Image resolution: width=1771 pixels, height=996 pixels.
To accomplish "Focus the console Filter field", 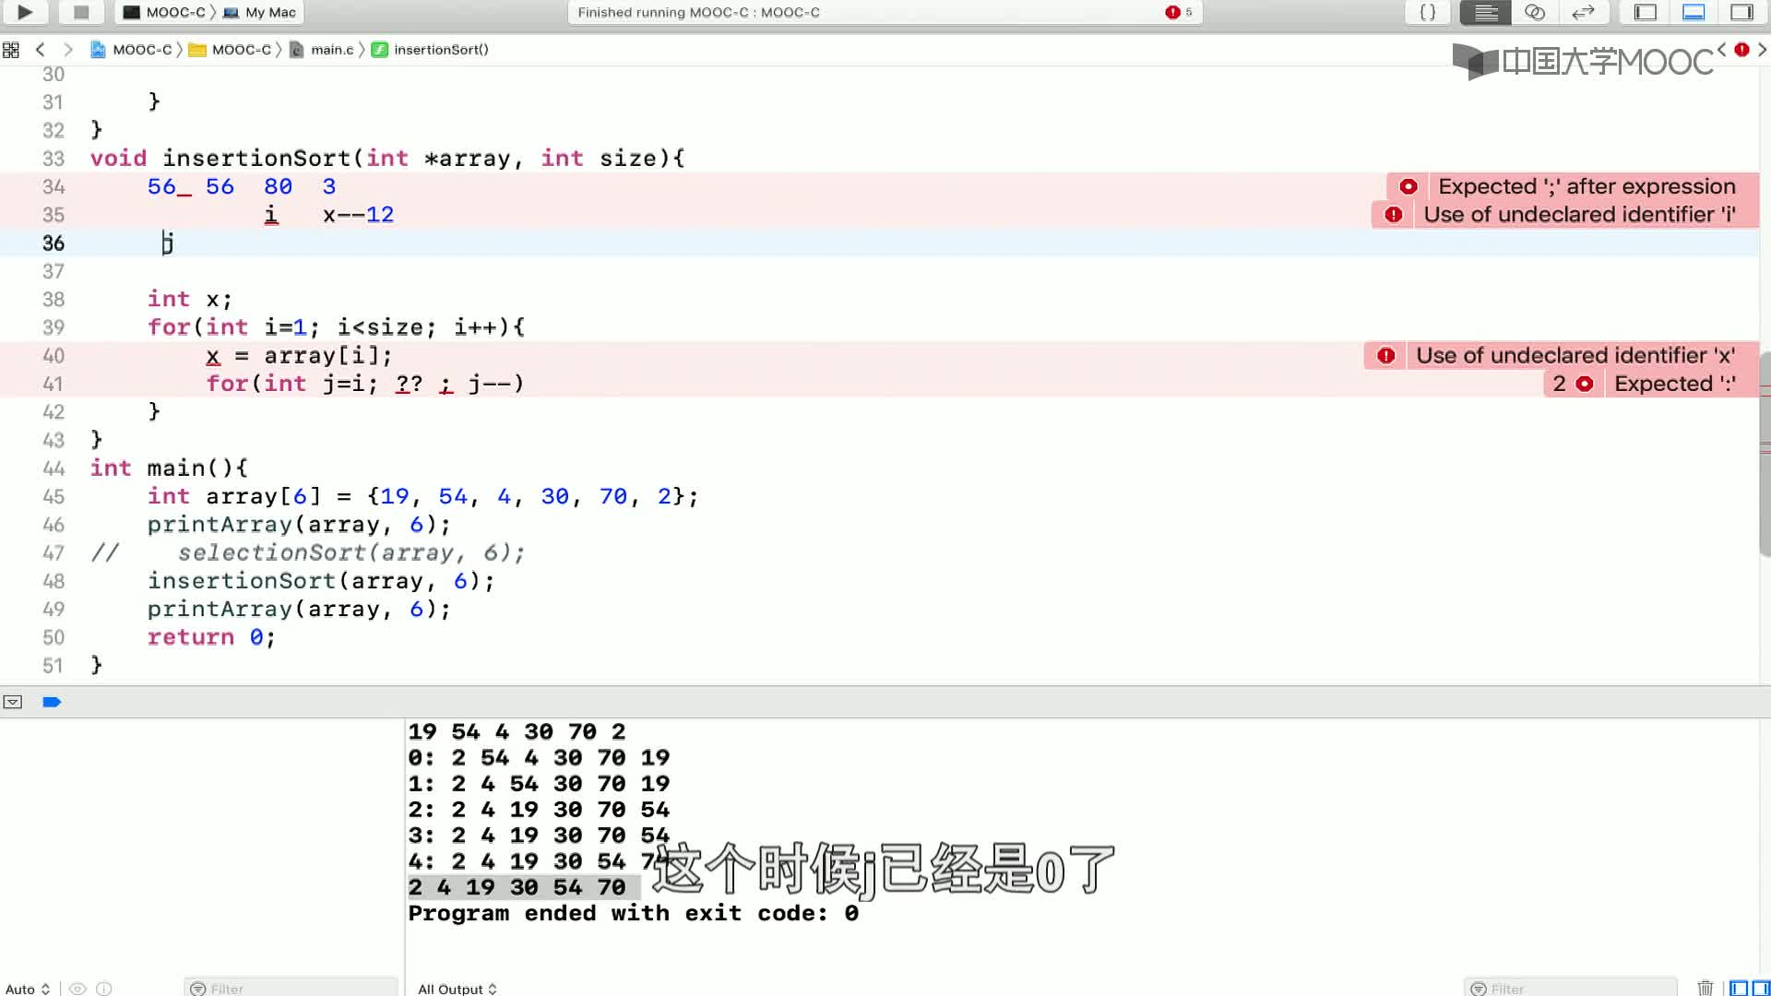I will (1570, 989).
